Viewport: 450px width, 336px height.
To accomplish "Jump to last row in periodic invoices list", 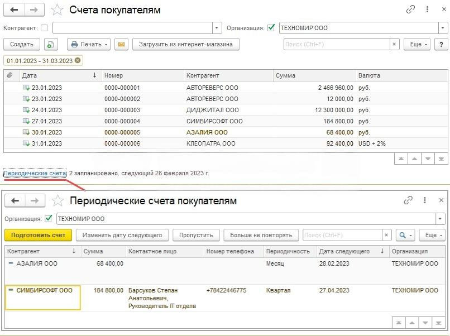I will tap(438, 323).
